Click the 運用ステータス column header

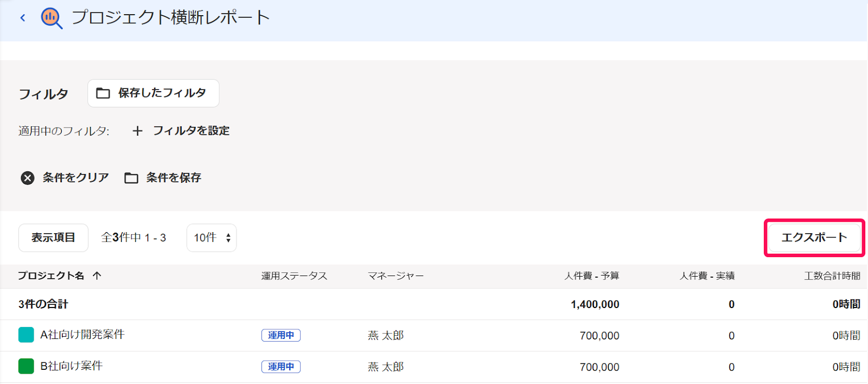point(295,276)
